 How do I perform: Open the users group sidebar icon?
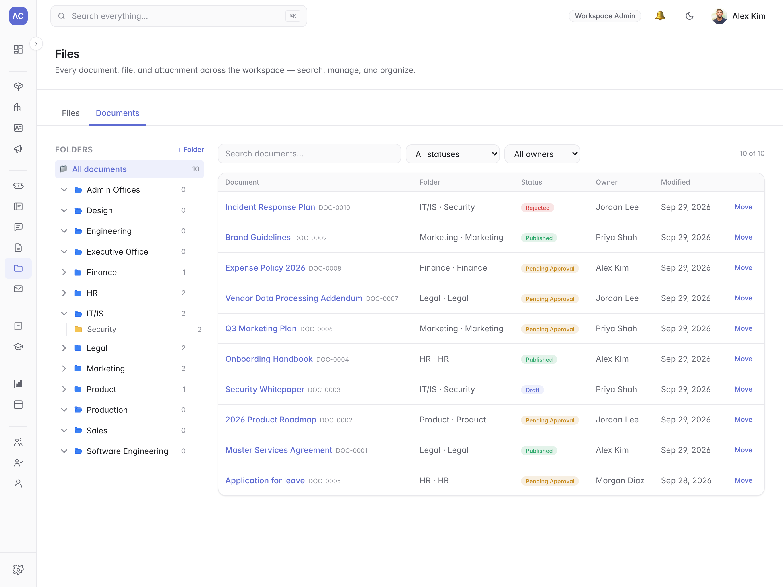tap(18, 442)
